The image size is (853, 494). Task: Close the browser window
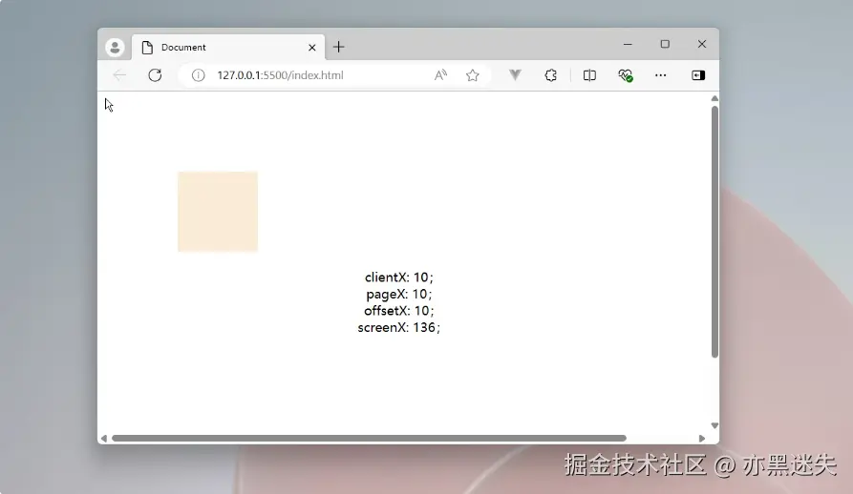[702, 44]
